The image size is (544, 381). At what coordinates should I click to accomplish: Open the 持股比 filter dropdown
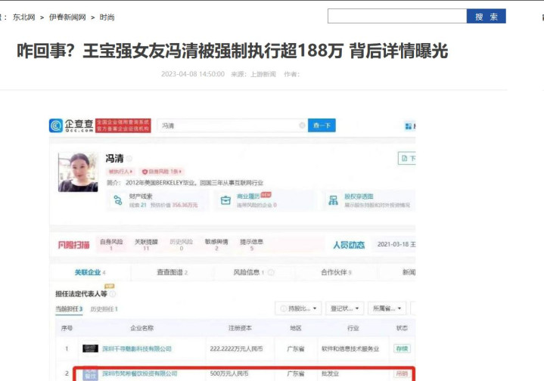point(298,308)
